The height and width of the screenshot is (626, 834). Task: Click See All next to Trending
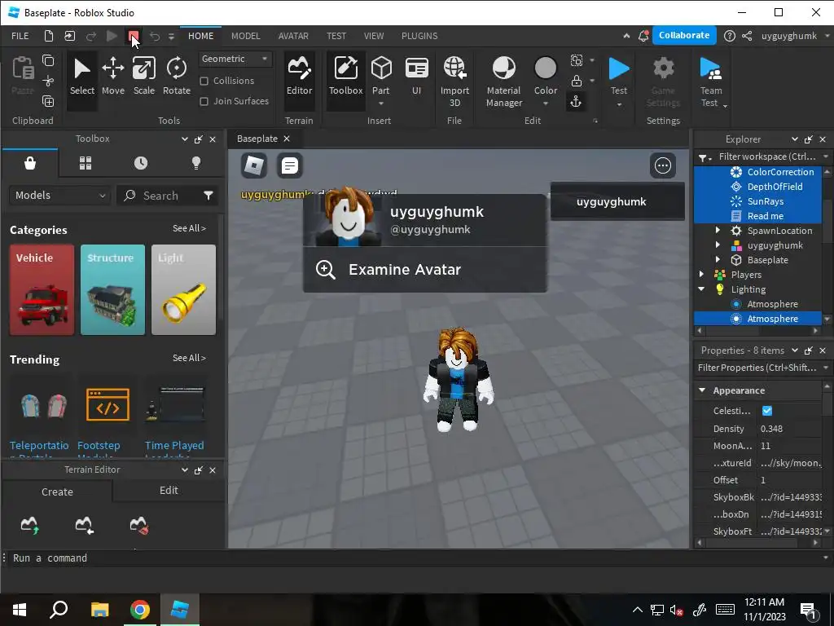189,359
